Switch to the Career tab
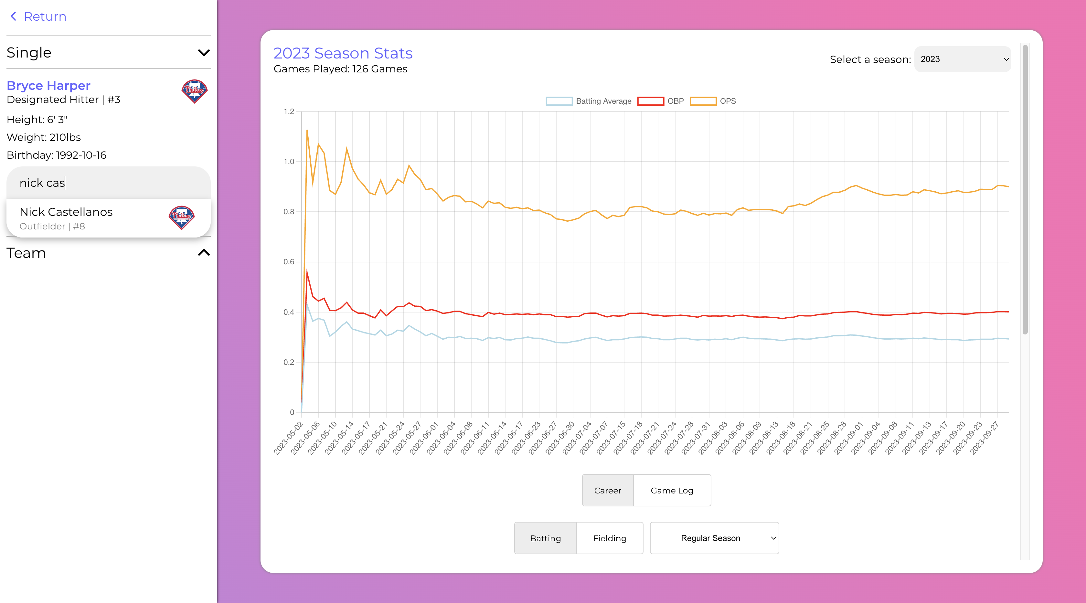This screenshot has height=603, width=1086. [x=608, y=491]
